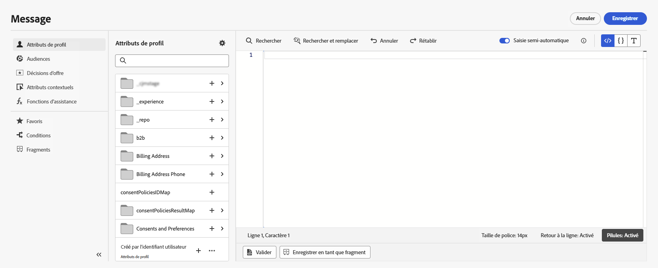Collapse the left panel with double chevron

coord(99,255)
